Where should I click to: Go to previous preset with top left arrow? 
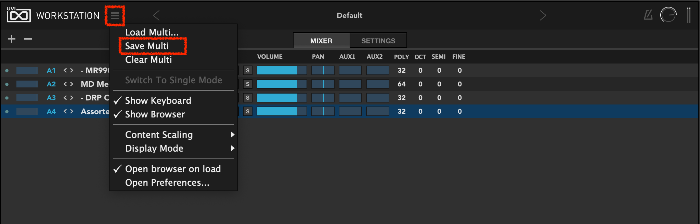coord(156,15)
